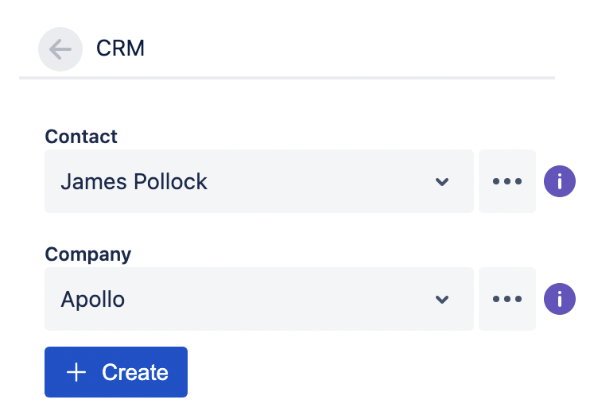Viewport: 590px width, 415px height.
Task: Open the Company field's three-dot menu
Action: click(x=507, y=299)
